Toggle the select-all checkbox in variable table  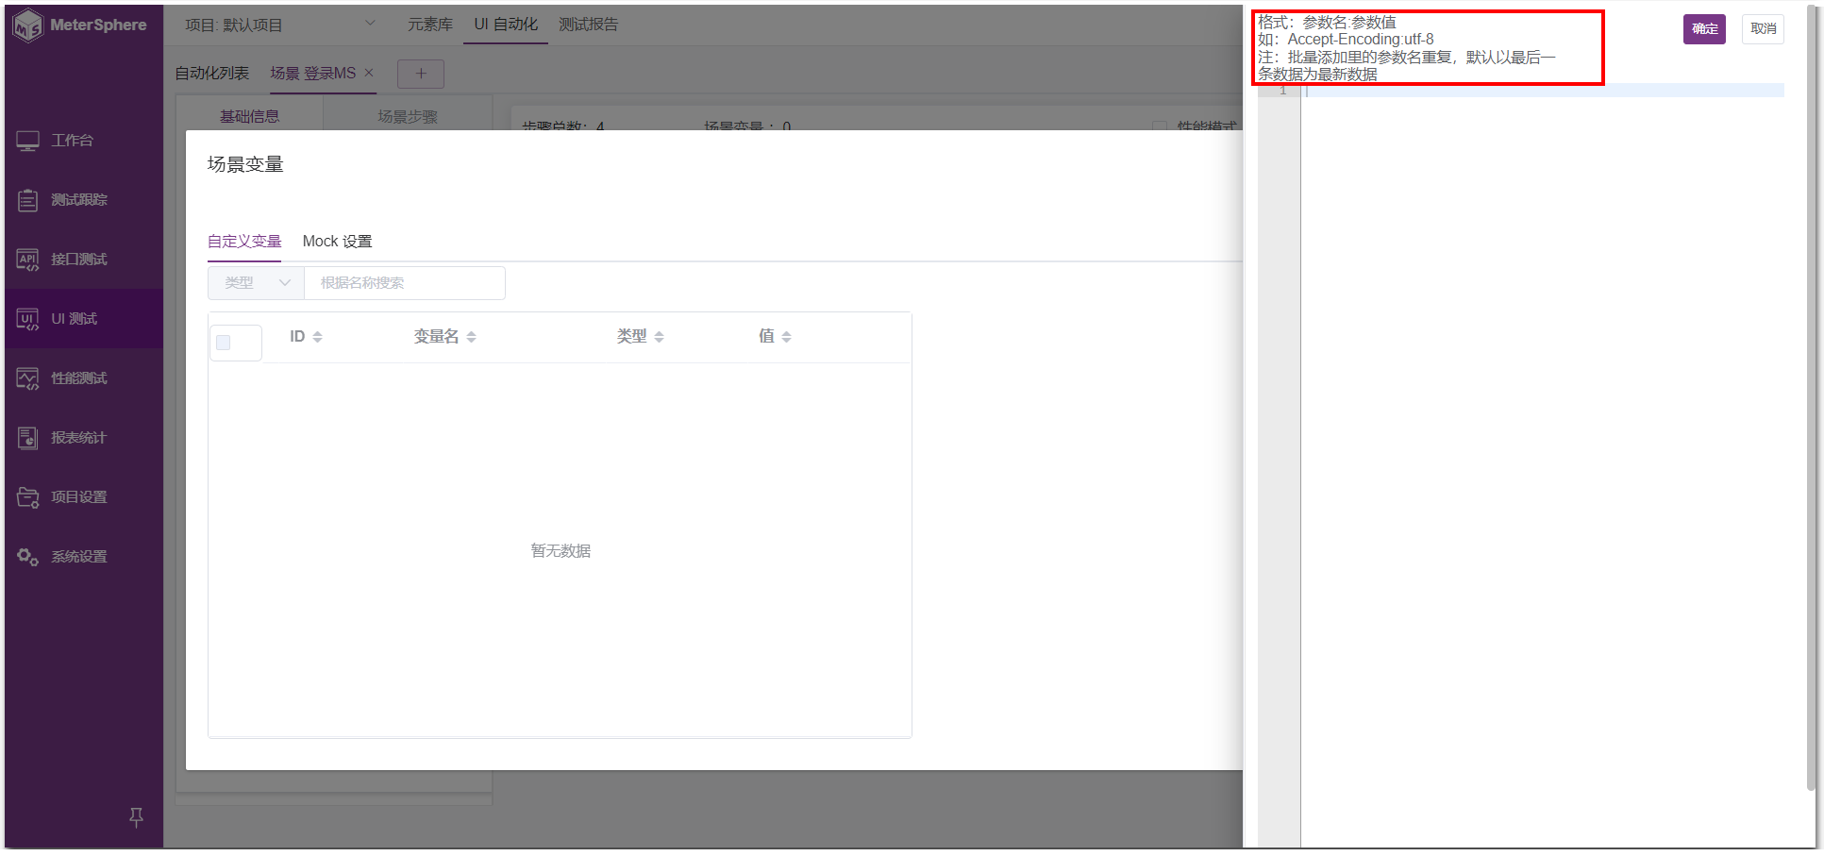coord(225,343)
